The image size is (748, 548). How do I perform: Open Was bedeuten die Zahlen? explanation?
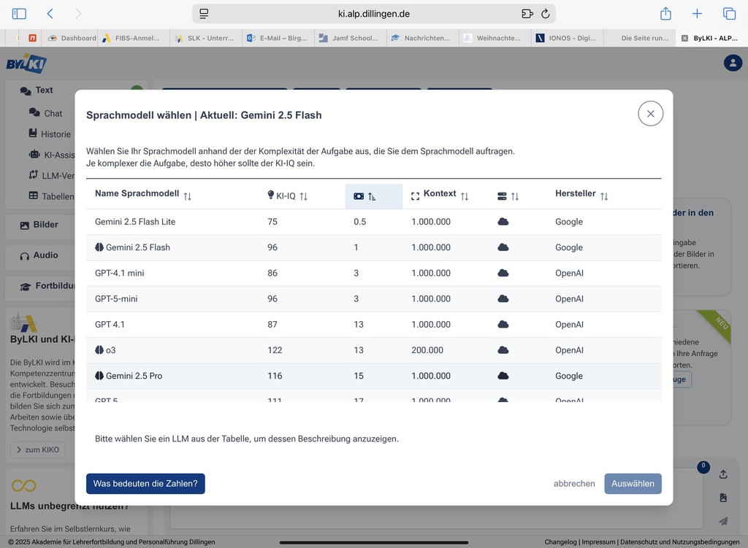[x=145, y=484]
